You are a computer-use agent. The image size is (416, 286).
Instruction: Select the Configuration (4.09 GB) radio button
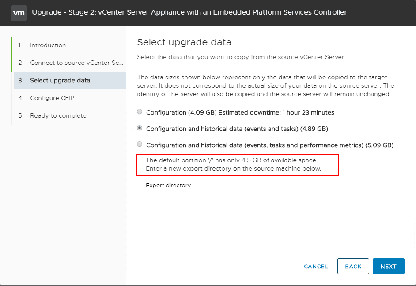coord(140,111)
